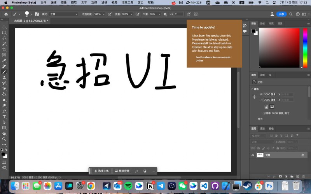Click the blue 共享 share button
Image resolution: width=311 pixels, height=194 pixels.
[x=281, y=14]
